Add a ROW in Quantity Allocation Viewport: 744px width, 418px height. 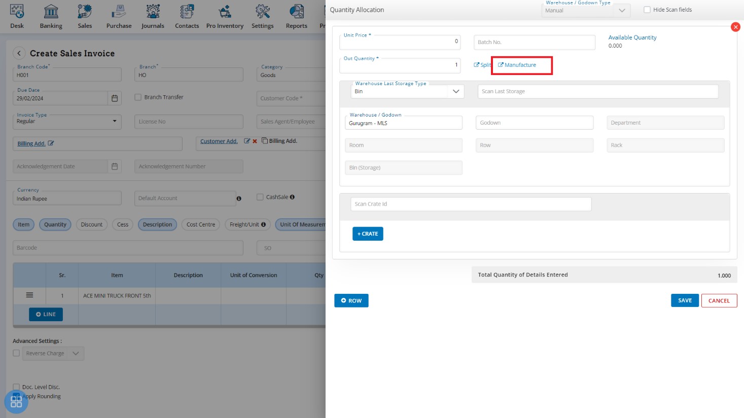[x=351, y=300]
